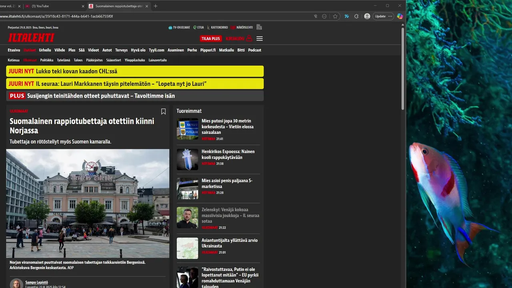512x288 pixels.
Task: Open a new browser tab
Action: (156, 6)
